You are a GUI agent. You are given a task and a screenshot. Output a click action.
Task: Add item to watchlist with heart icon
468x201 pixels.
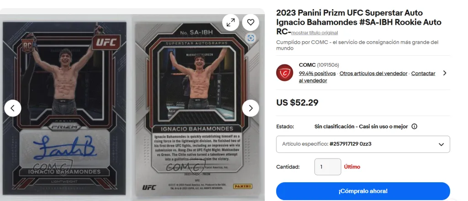250,22
